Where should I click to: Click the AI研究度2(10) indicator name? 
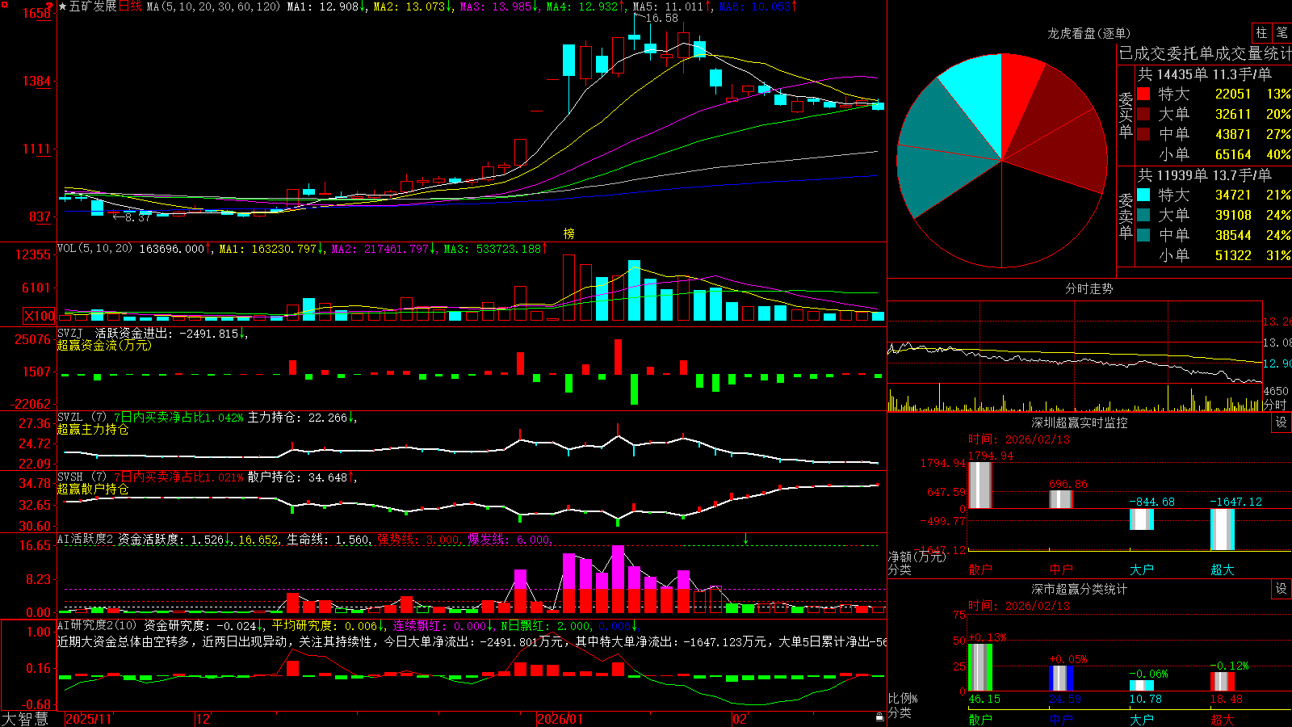pyautogui.click(x=97, y=625)
